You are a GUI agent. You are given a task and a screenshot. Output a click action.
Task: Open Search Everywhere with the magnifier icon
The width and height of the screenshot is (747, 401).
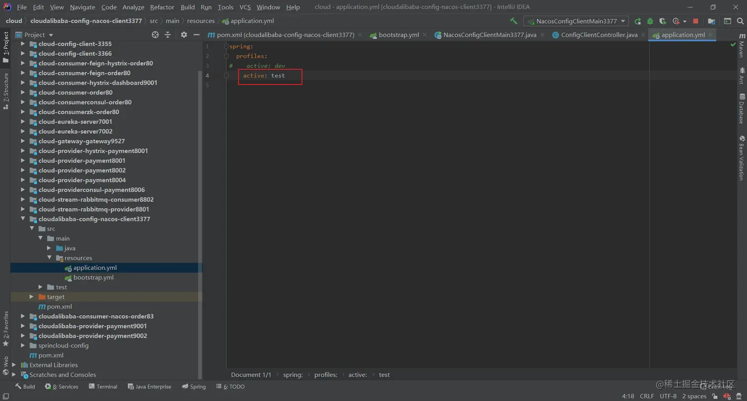(x=740, y=21)
